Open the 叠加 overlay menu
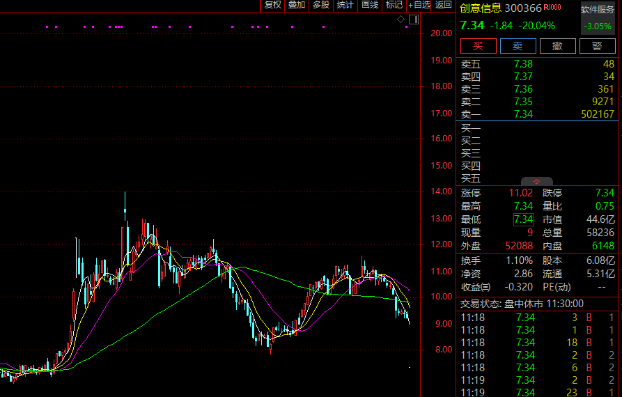Viewport: 622px width, 397px height. [297, 5]
